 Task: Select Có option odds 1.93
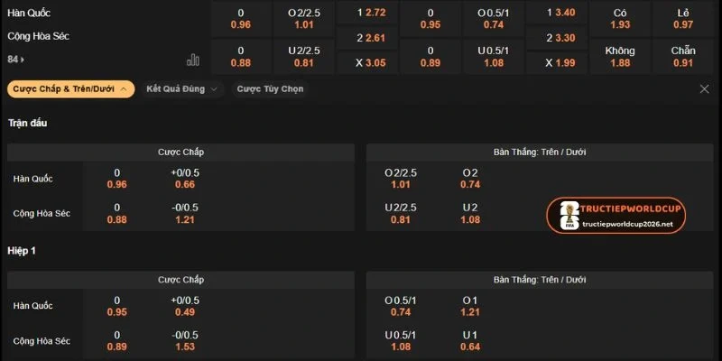coord(620,19)
